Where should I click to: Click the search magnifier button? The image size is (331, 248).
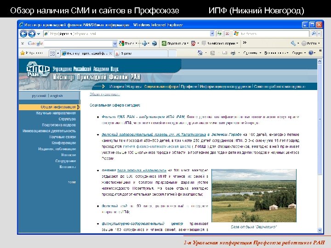314,34
